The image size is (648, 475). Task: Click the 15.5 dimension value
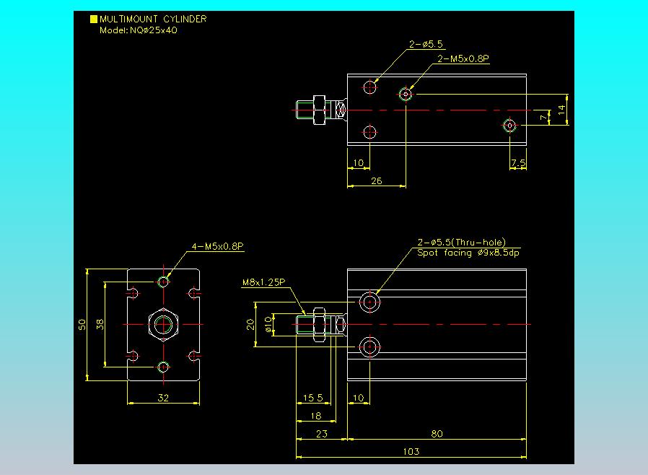coord(313,398)
